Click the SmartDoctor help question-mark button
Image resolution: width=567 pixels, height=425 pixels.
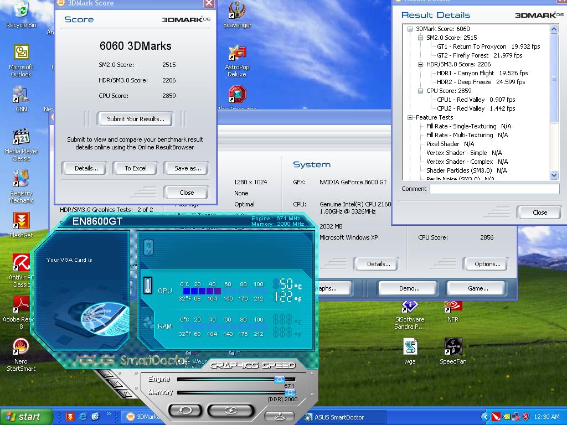124,393
